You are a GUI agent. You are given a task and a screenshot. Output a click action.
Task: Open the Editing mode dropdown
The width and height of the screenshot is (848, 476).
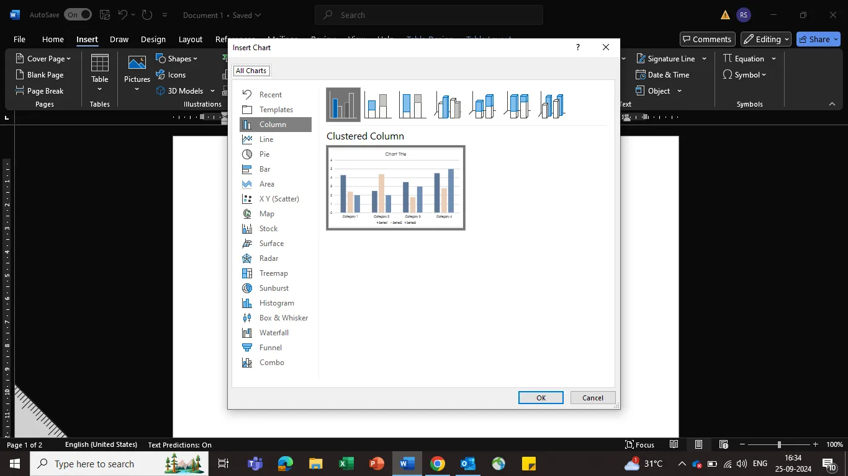click(x=765, y=39)
